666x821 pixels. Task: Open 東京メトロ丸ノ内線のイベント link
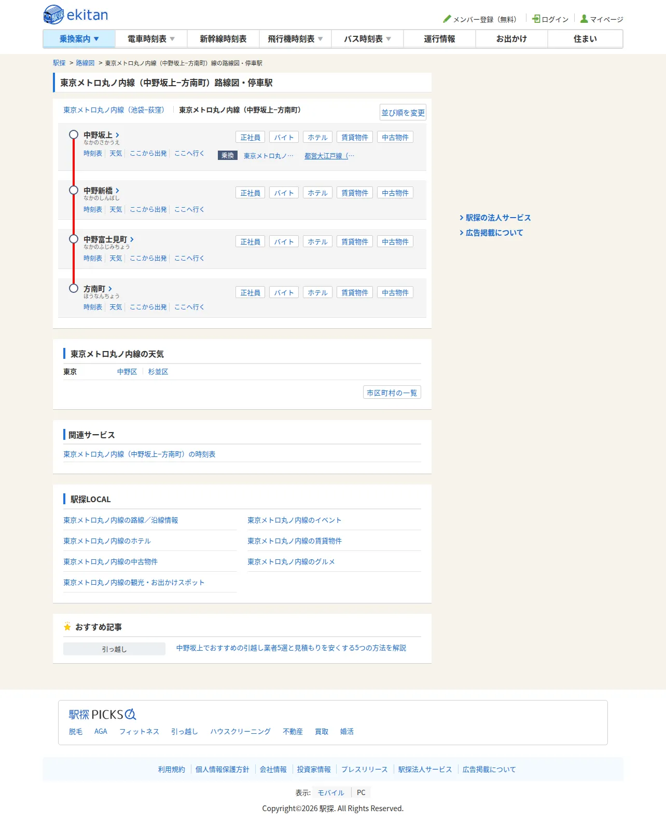[x=295, y=520]
